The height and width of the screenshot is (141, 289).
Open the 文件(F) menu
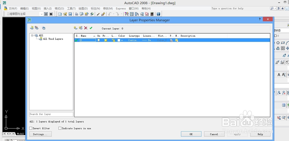click(13, 8)
